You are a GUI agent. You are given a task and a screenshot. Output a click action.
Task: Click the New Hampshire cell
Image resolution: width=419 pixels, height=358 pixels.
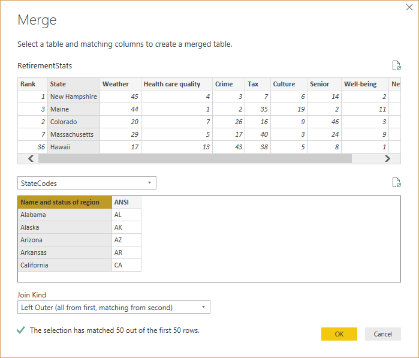click(74, 97)
